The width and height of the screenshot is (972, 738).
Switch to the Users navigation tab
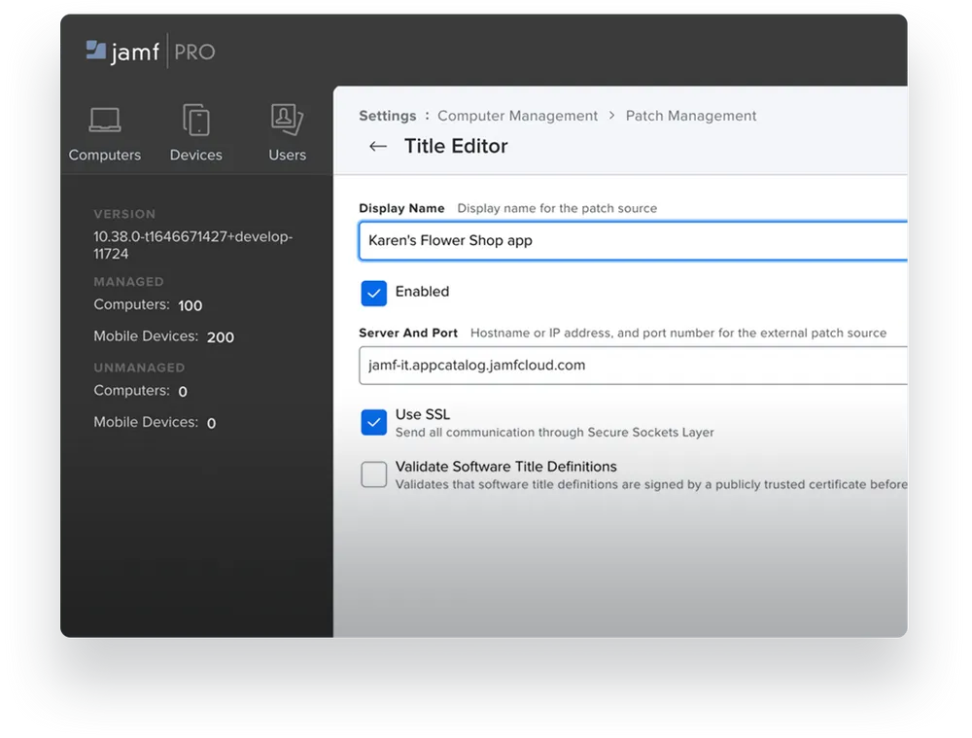[286, 154]
